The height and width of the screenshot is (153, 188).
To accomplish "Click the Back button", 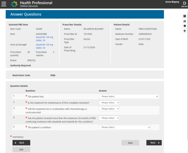I will (21, 143).
